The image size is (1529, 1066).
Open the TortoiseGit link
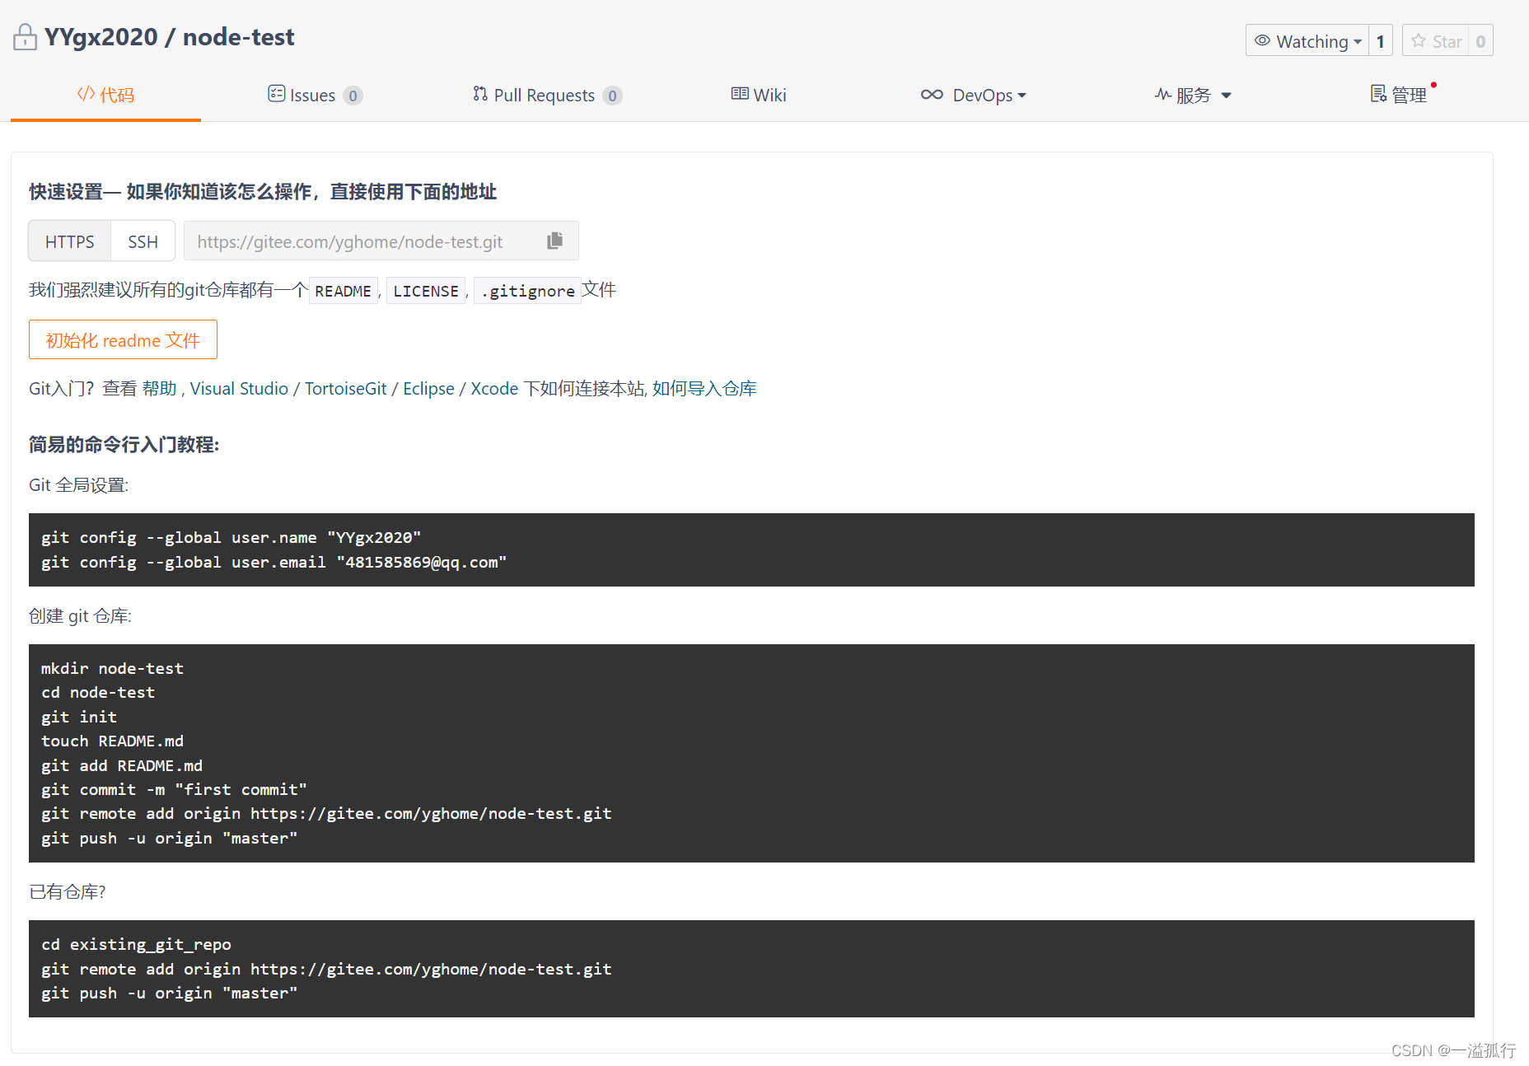(345, 388)
